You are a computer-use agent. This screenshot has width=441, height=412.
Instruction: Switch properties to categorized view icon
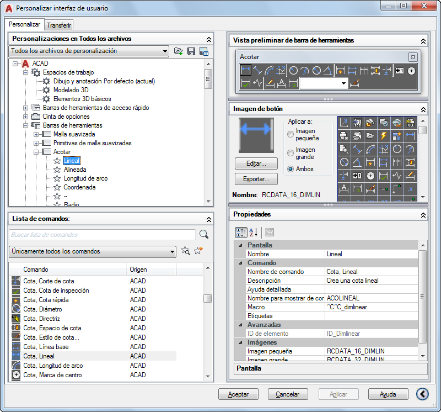pyautogui.click(x=241, y=233)
